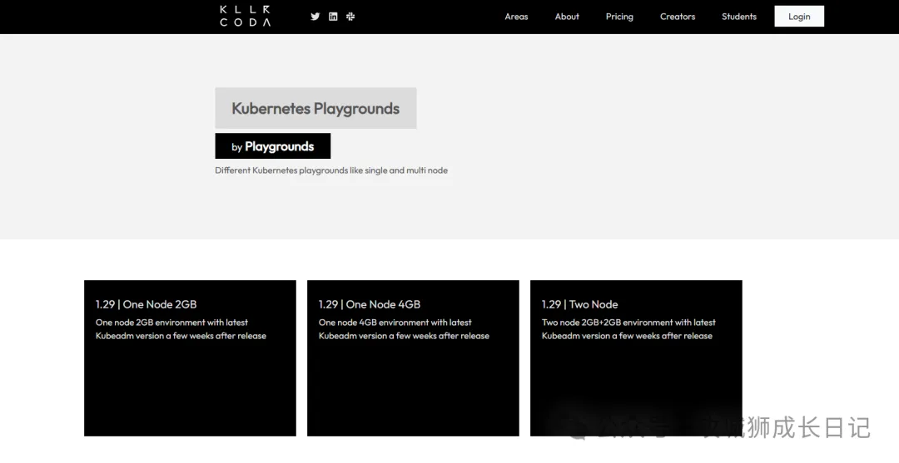The height and width of the screenshot is (463, 899).
Task: Go to the Areas menu item
Action: coord(516,17)
